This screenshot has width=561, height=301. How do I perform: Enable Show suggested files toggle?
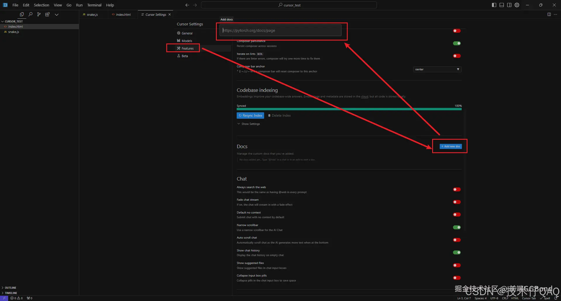457,265
